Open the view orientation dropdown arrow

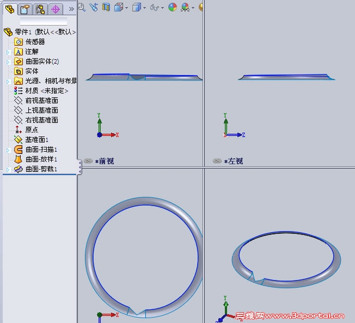pyautogui.click(x=126, y=8)
